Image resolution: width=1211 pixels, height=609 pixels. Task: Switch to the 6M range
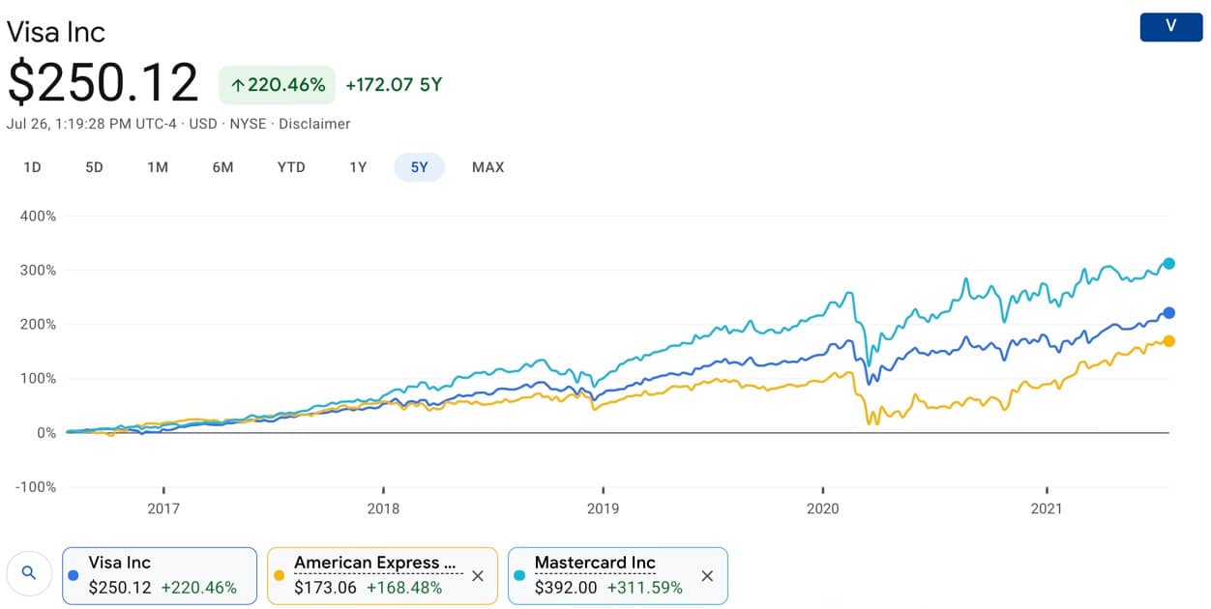222,167
